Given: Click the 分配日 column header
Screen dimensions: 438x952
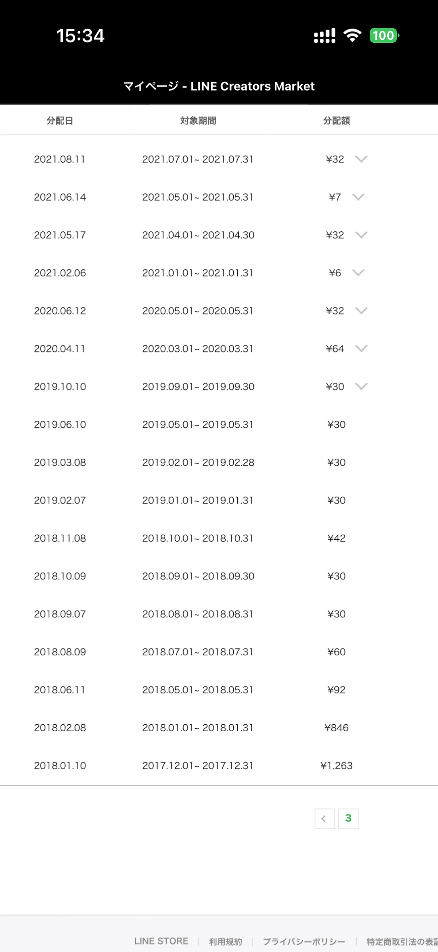Looking at the screenshot, I should [x=59, y=120].
